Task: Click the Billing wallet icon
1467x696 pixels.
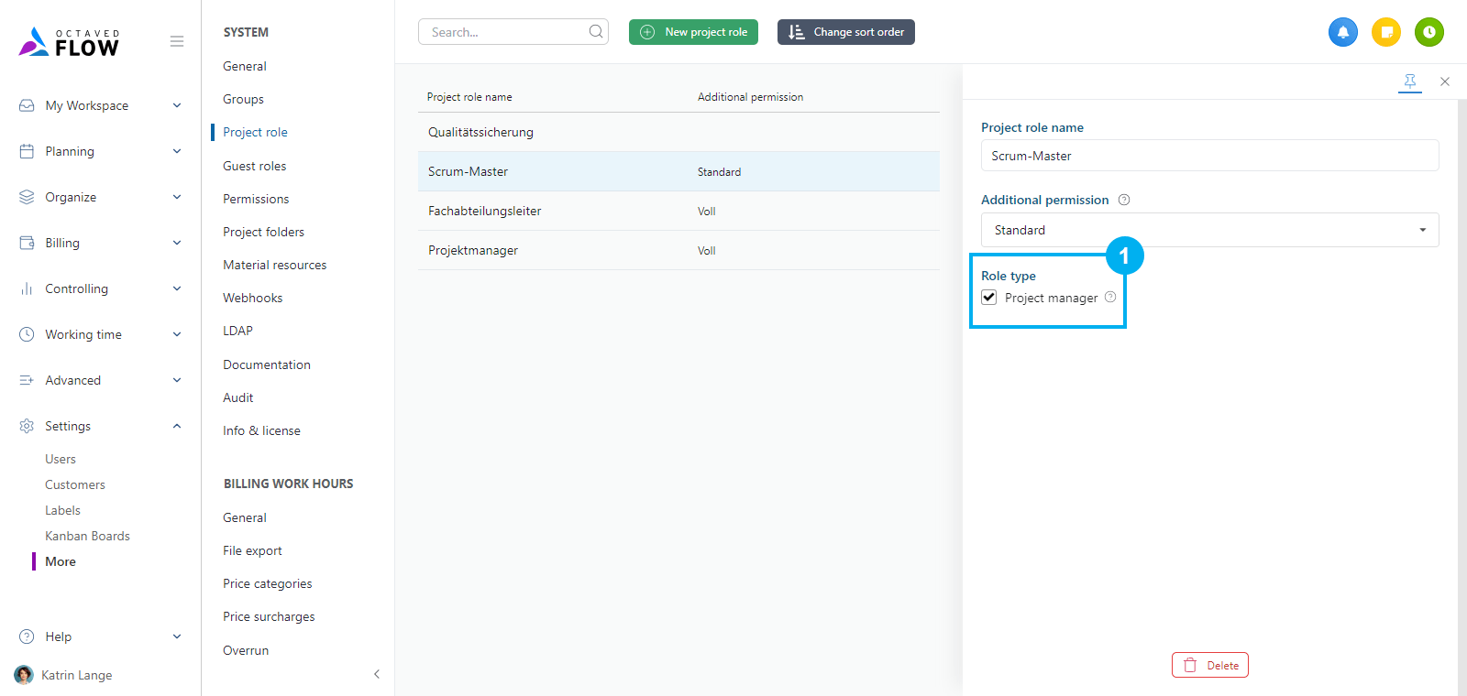Action: [x=27, y=243]
